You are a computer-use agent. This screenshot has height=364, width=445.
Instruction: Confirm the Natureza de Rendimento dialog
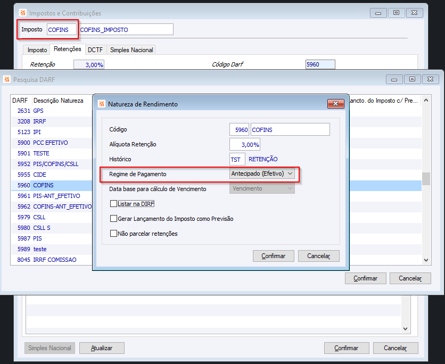[273, 256]
